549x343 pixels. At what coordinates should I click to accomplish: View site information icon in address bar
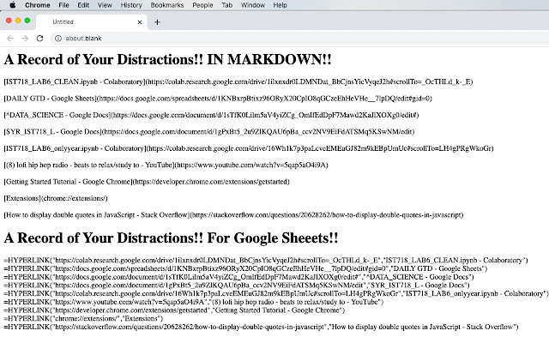58,38
